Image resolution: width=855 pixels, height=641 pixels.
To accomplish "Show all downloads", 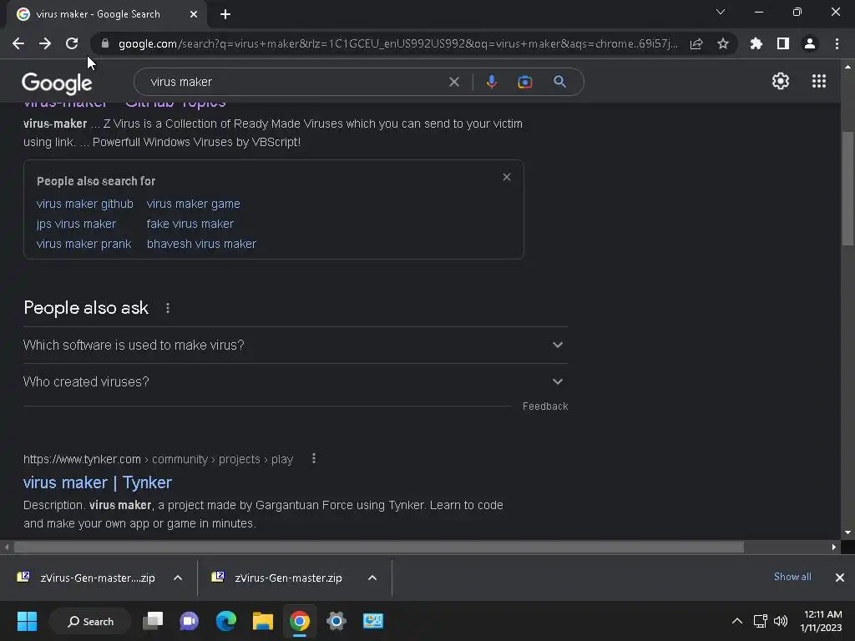I will pyautogui.click(x=792, y=577).
